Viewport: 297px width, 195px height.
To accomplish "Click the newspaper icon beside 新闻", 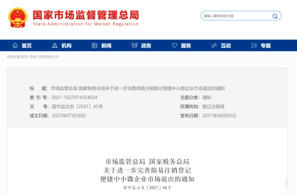I will click(94, 45).
